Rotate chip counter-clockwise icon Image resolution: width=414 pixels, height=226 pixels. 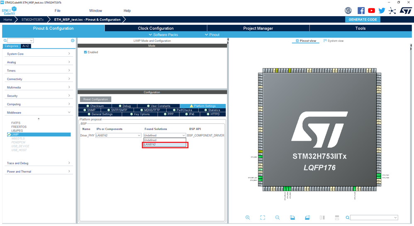pos(307,218)
